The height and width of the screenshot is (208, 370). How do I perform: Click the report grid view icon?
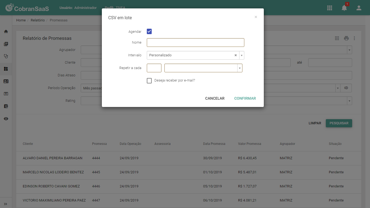pyautogui.click(x=337, y=38)
